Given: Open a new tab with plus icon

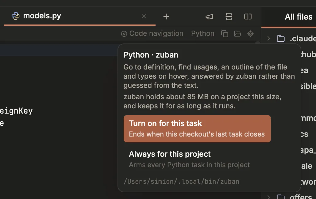Looking at the screenshot, I should (x=166, y=17).
